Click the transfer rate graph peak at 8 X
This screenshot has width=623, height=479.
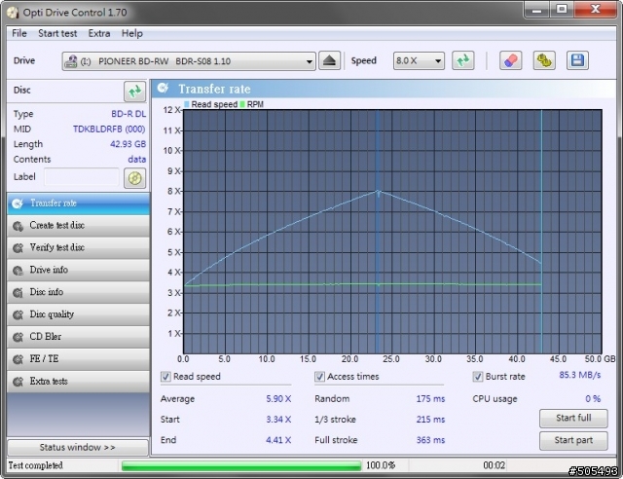379,192
